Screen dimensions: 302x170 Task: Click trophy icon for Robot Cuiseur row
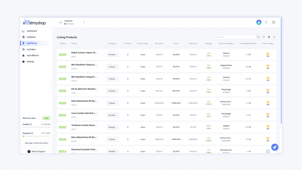point(268,55)
